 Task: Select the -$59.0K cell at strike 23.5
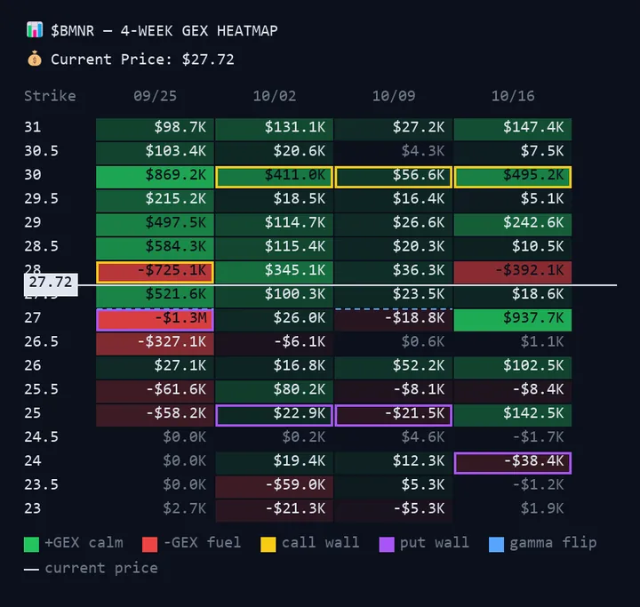tap(274, 487)
